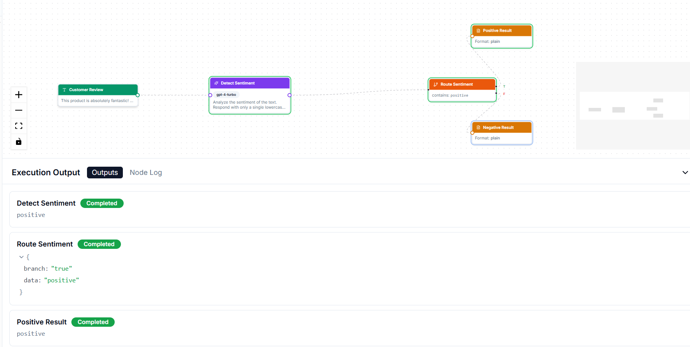The width and height of the screenshot is (690, 347).
Task: Click the gpt-4-turbo model badge
Action: pos(226,95)
